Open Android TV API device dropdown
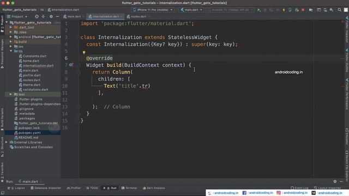349x196 pixels. tap(230, 10)
